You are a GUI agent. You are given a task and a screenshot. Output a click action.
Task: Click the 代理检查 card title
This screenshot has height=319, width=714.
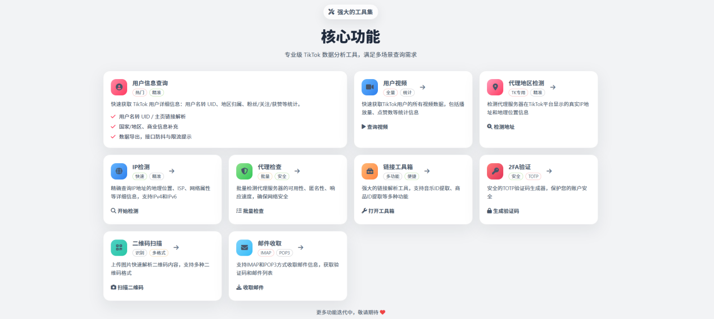point(269,167)
